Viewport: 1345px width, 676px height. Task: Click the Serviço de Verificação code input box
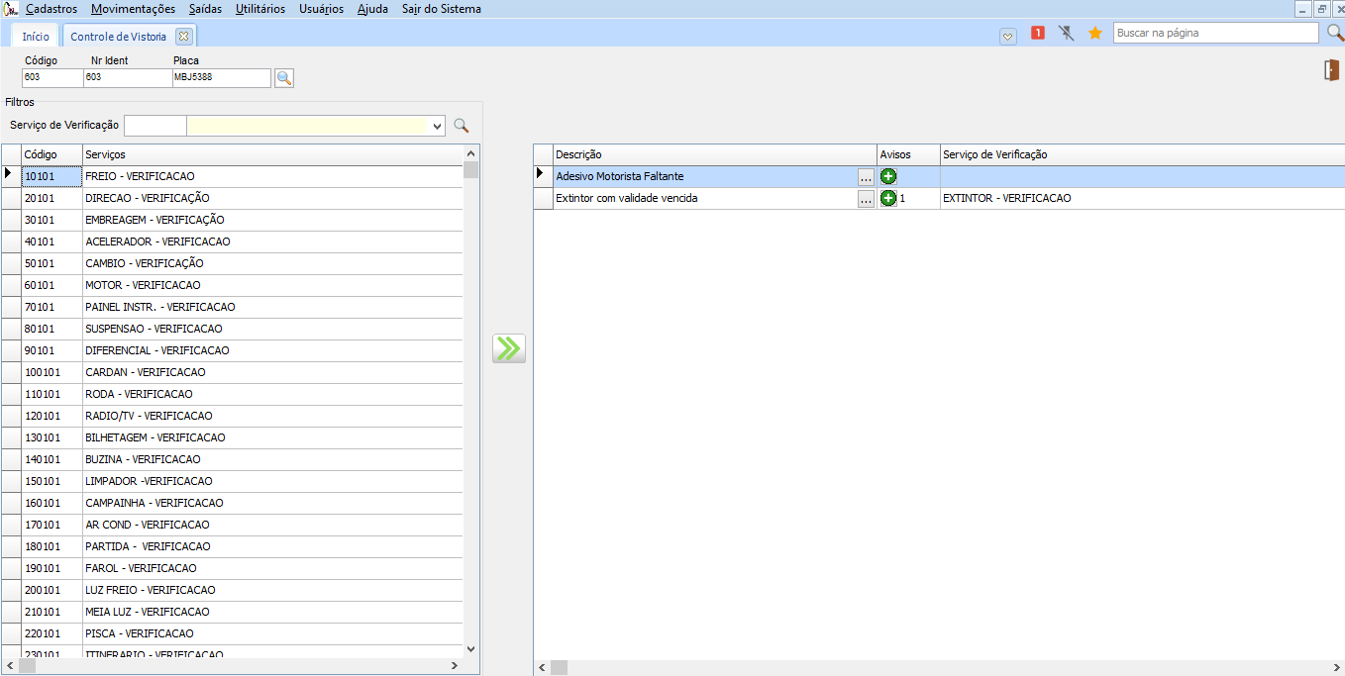coord(155,126)
